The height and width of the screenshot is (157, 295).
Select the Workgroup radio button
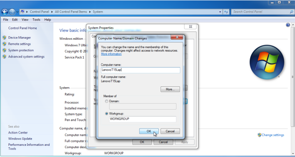(107, 114)
